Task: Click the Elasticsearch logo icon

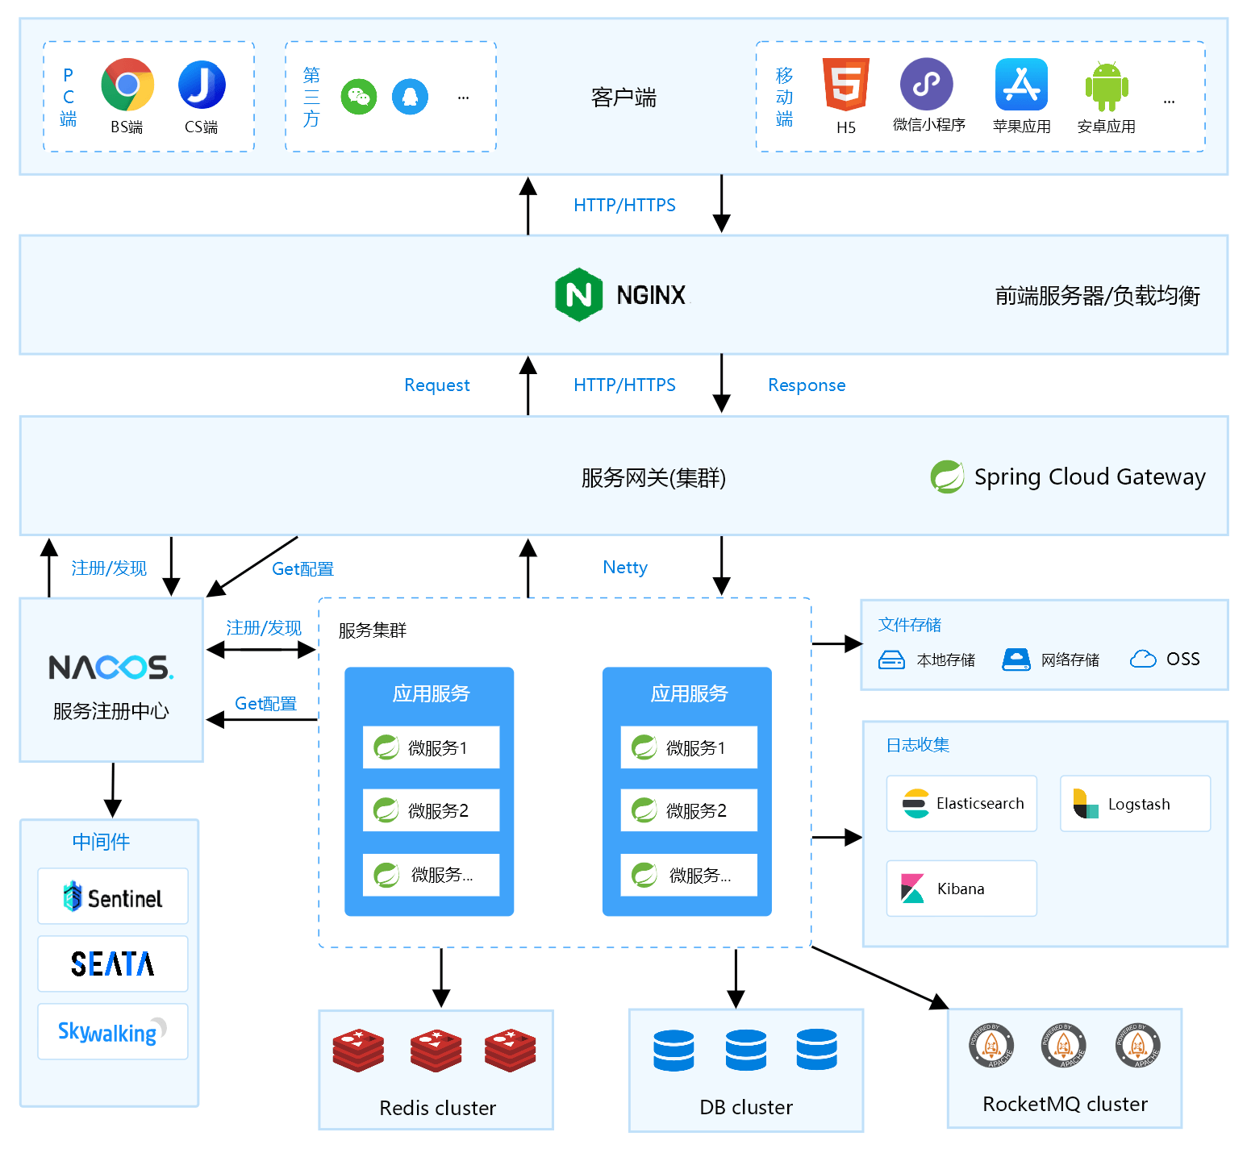Action: (915, 804)
